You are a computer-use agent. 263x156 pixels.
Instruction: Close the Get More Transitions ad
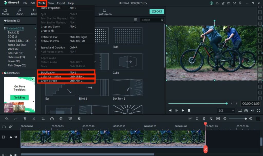tap(33, 79)
